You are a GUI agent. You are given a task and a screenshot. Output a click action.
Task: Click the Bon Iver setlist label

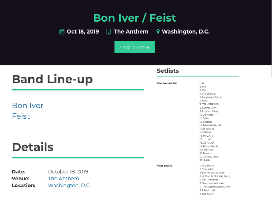(x=167, y=83)
